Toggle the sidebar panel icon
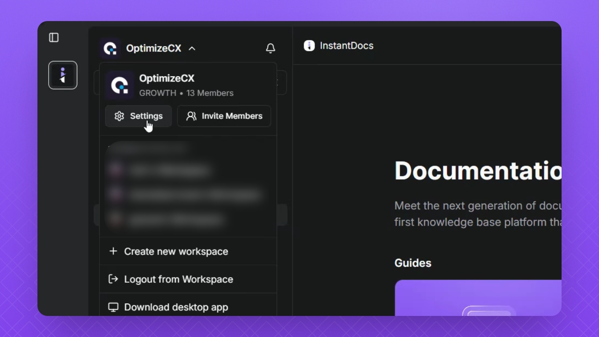 [54, 37]
